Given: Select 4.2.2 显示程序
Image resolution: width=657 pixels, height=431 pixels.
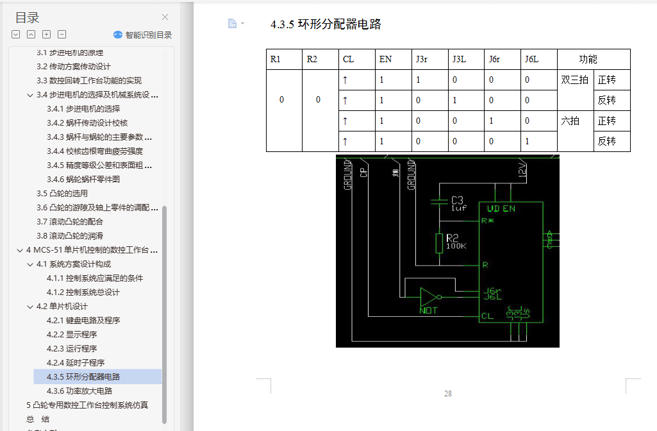Looking at the screenshot, I should click(x=72, y=335).
